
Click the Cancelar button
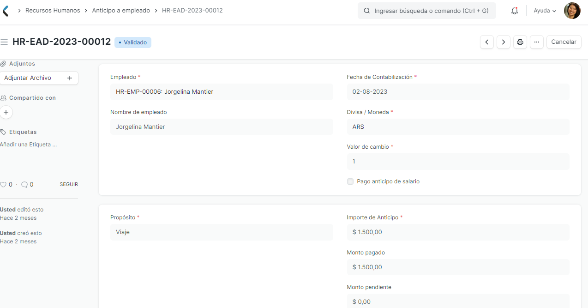(x=564, y=42)
